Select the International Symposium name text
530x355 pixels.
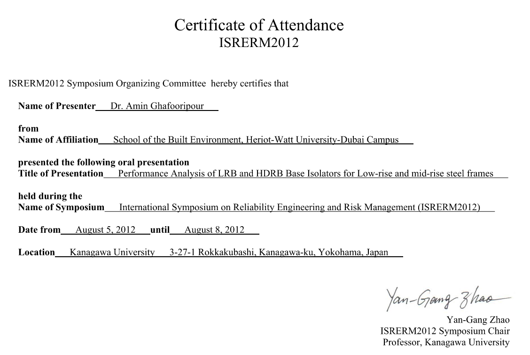[x=300, y=207]
